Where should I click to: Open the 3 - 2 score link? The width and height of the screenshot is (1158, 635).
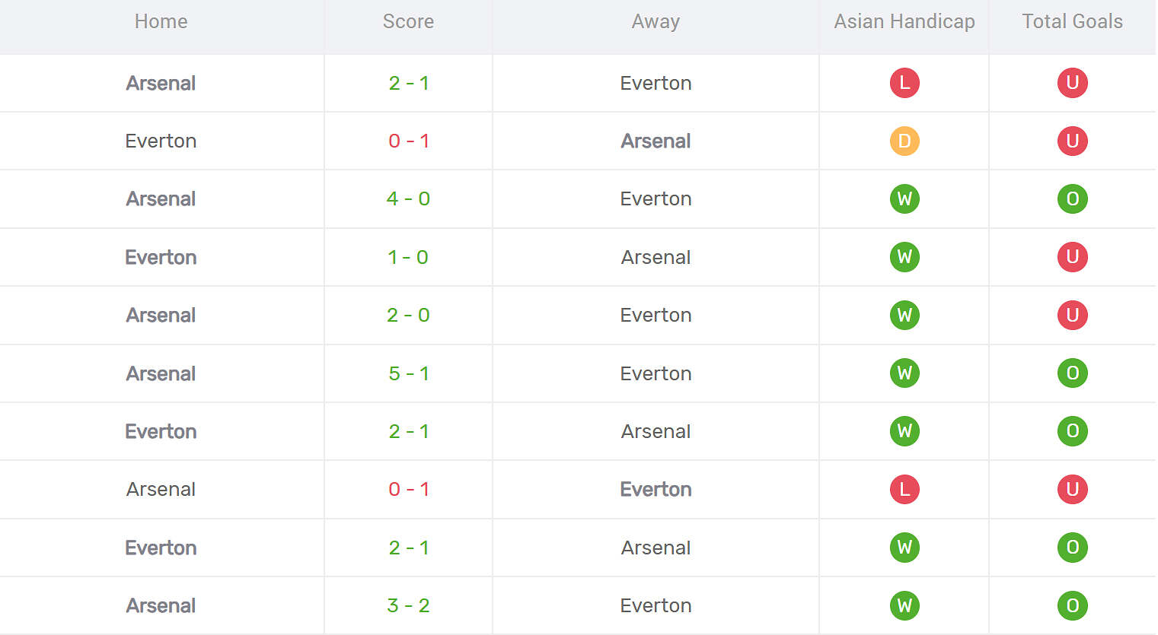coord(408,605)
